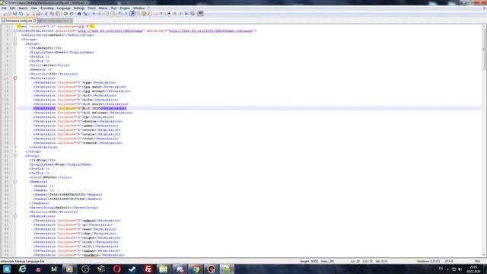Image resolution: width=487 pixels, height=274 pixels.
Task: Click the Playback macro icon
Action: (180, 14)
